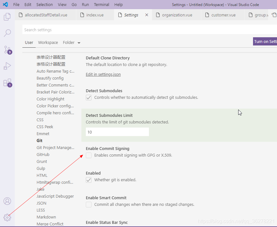Click the Default Clone Directory heading
The width and height of the screenshot is (277, 227).
click(108, 58)
